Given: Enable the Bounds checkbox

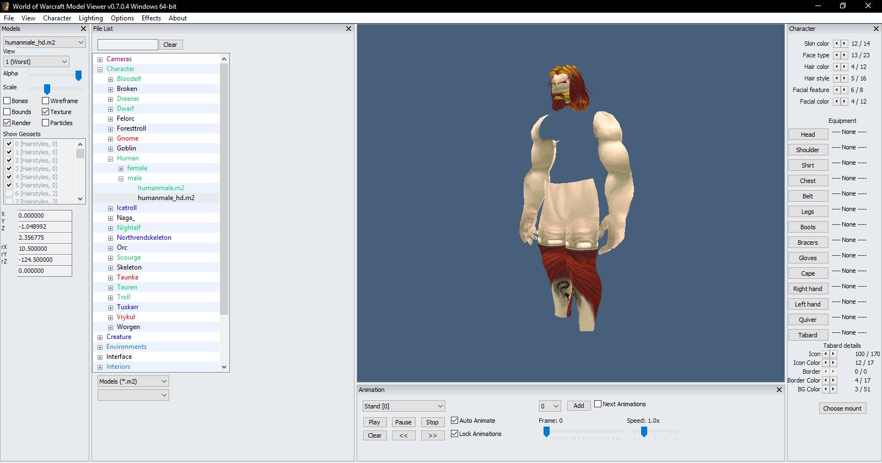Looking at the screenshot, I should 7,112.
